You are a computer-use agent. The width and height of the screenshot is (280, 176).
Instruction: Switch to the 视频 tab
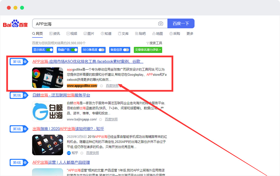pyautogui.click(x=72, y=34)
